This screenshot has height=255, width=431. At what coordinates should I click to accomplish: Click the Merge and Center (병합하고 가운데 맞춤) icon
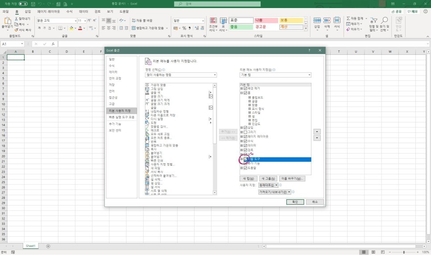point(133,28)
